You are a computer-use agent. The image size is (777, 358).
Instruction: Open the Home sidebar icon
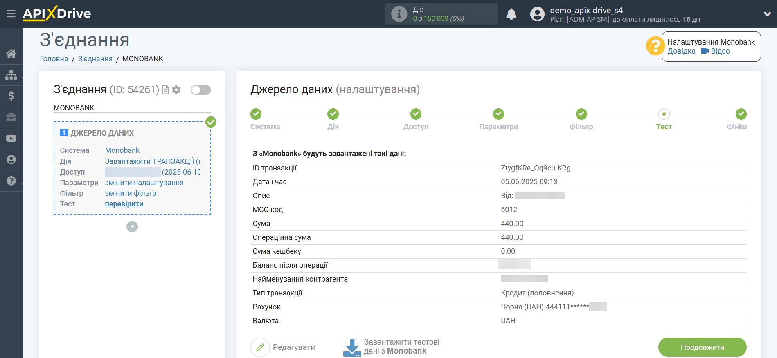(x=11, y=54)
